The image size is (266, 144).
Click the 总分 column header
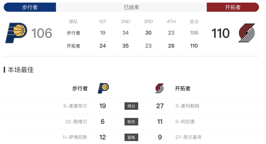point(194,22)
